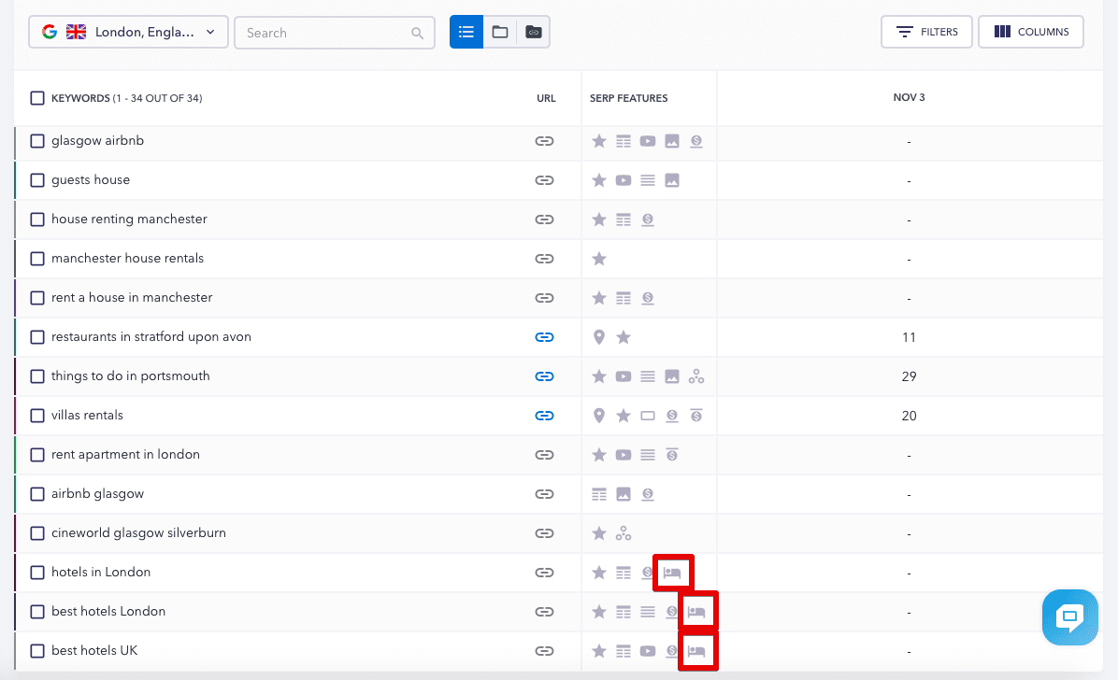
Task: Click the URL link icon for airbnb glasgow
Action: [x=545, y=494]
